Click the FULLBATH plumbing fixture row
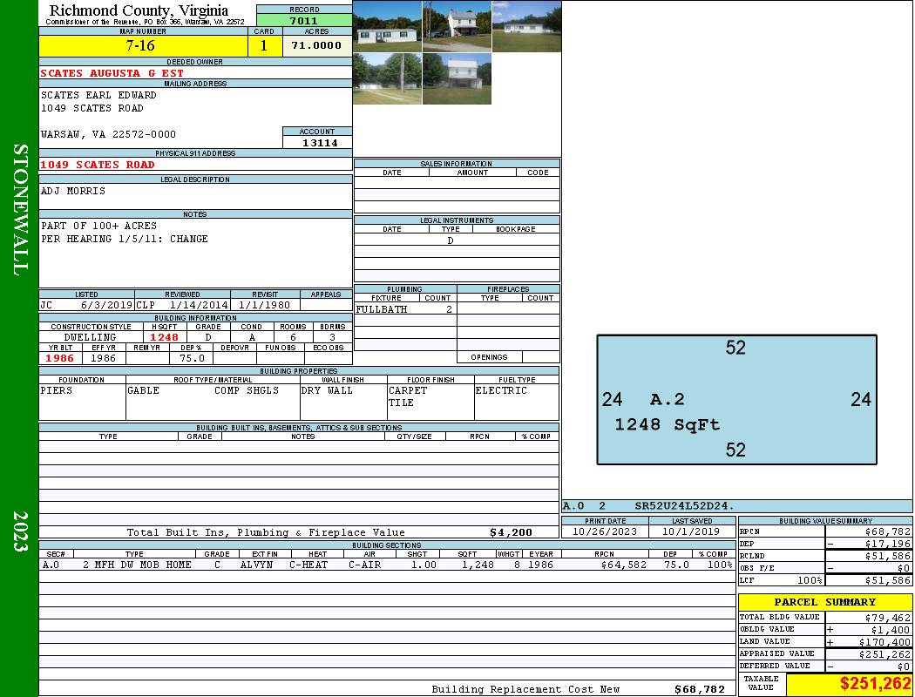Screen dimensions: 915x697 [x=405, y=309]
